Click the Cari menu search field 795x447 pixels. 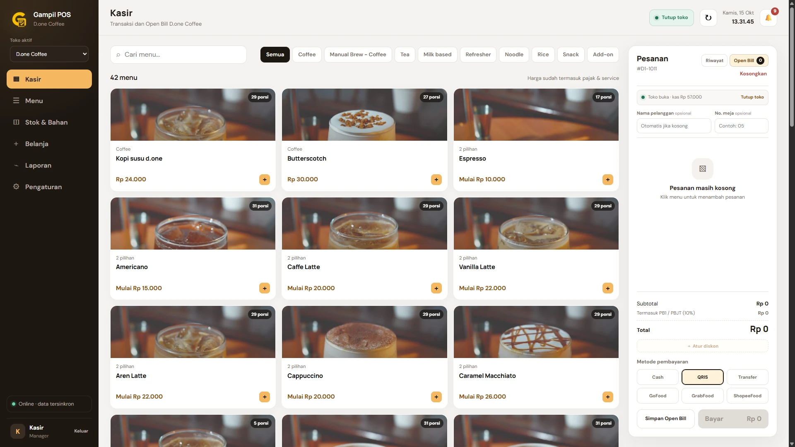coord(178,55)
